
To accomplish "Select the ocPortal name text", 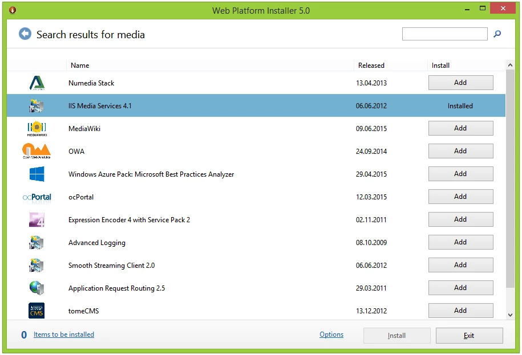I will point(81,197).
